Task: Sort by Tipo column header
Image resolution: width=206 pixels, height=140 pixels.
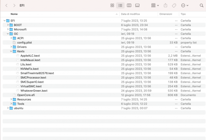Action: (183, 14)
